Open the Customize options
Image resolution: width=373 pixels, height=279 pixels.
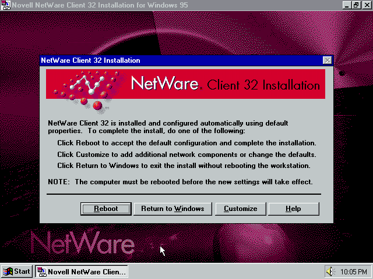click(241, 209)
